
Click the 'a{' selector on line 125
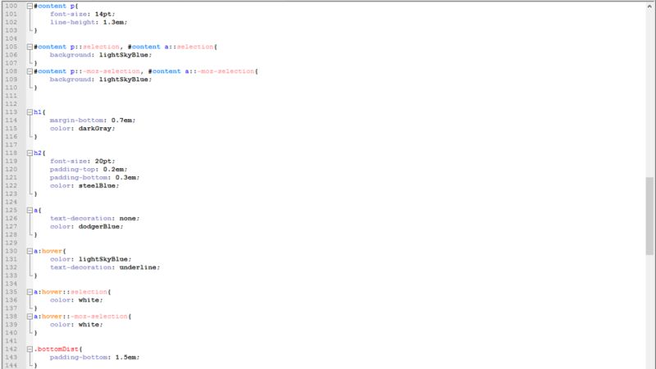[38, 211]
